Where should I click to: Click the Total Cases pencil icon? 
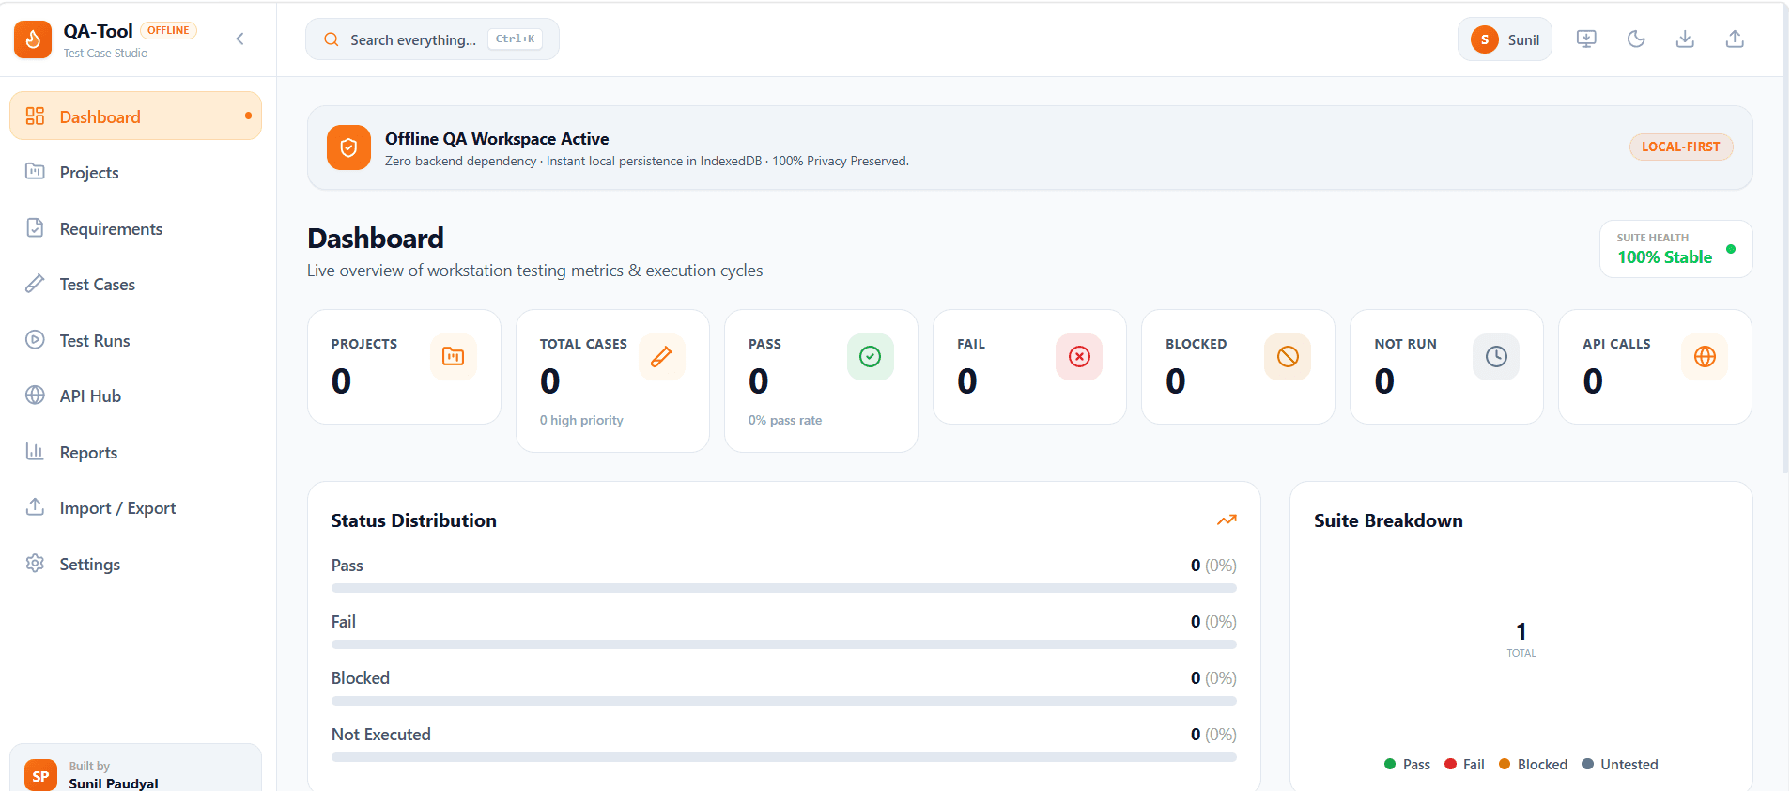662,357
